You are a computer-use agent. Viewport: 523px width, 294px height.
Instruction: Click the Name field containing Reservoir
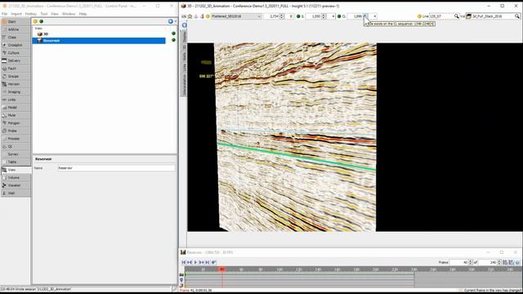[x=116, y=168]
